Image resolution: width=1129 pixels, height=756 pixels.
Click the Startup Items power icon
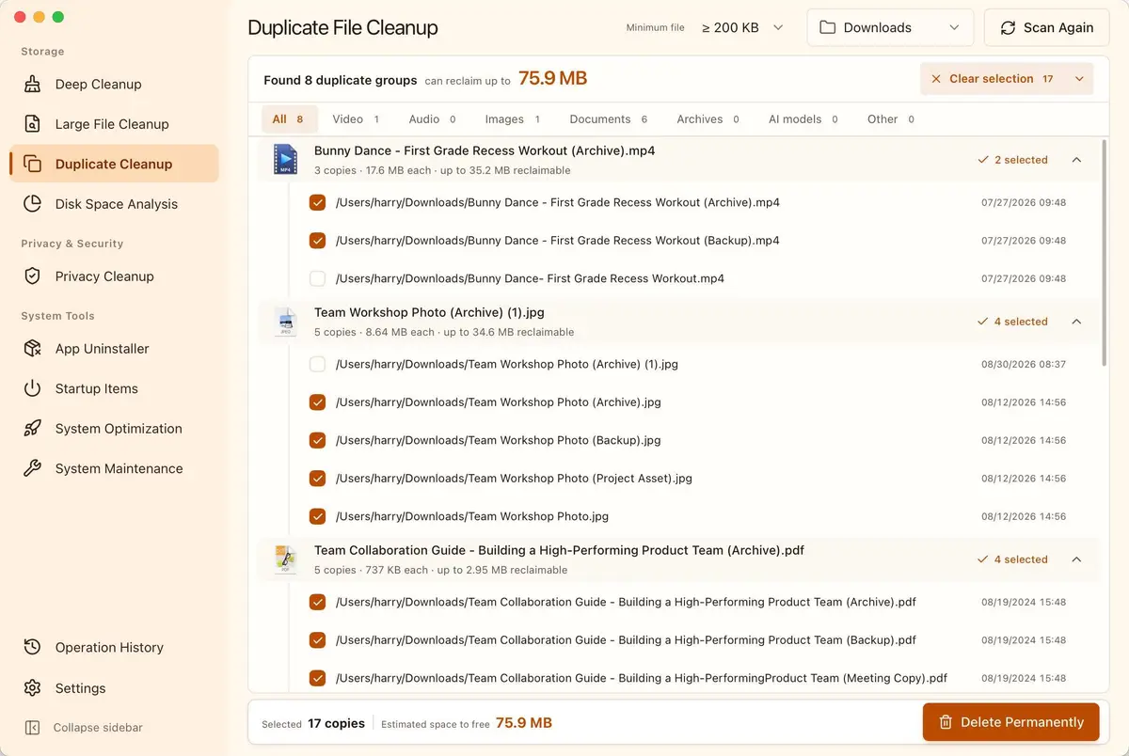click(33, 388)
